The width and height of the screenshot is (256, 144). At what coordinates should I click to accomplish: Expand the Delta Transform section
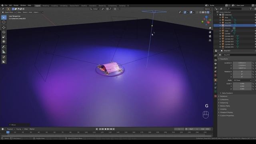click(x=227, y=93)
